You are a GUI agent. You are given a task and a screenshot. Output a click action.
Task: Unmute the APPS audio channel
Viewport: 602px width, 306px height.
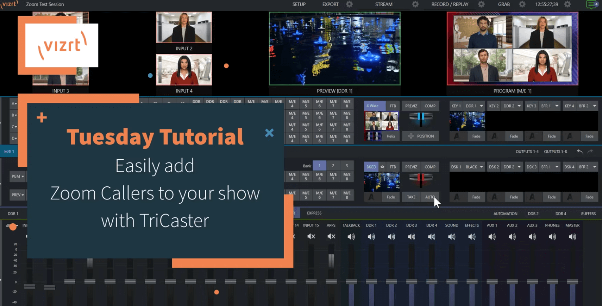[331, 237]
